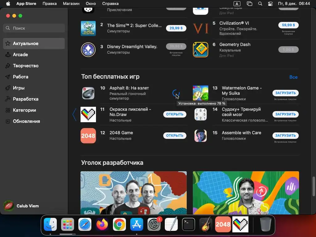Click Загрузить for Assemble with Care
This screenshot has width=316, height=237.
285,135
